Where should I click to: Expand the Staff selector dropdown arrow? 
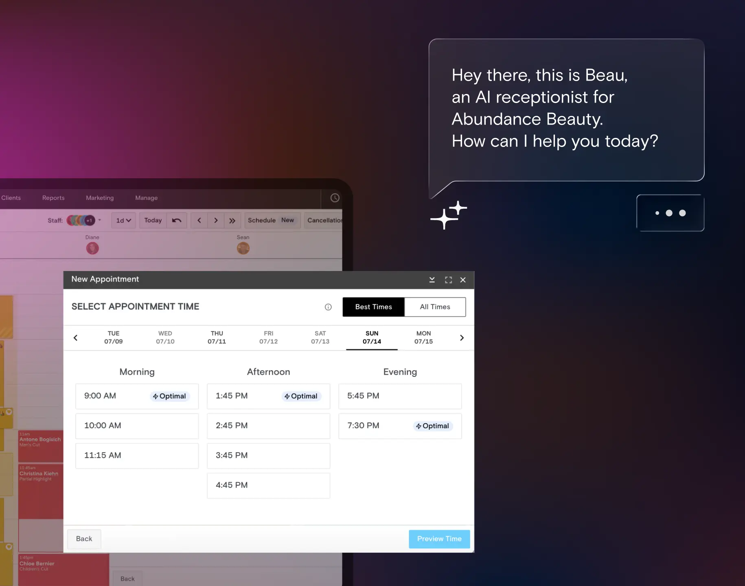click(x=99, y=220)
